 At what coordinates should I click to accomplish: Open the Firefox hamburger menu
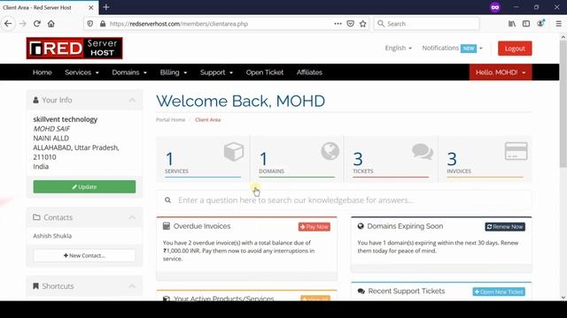pyautogui.click(x=559, y=24)
